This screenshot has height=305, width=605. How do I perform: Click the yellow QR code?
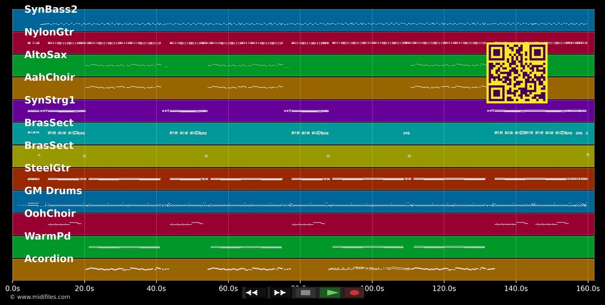pyautogui.click(x=517, y=73)
